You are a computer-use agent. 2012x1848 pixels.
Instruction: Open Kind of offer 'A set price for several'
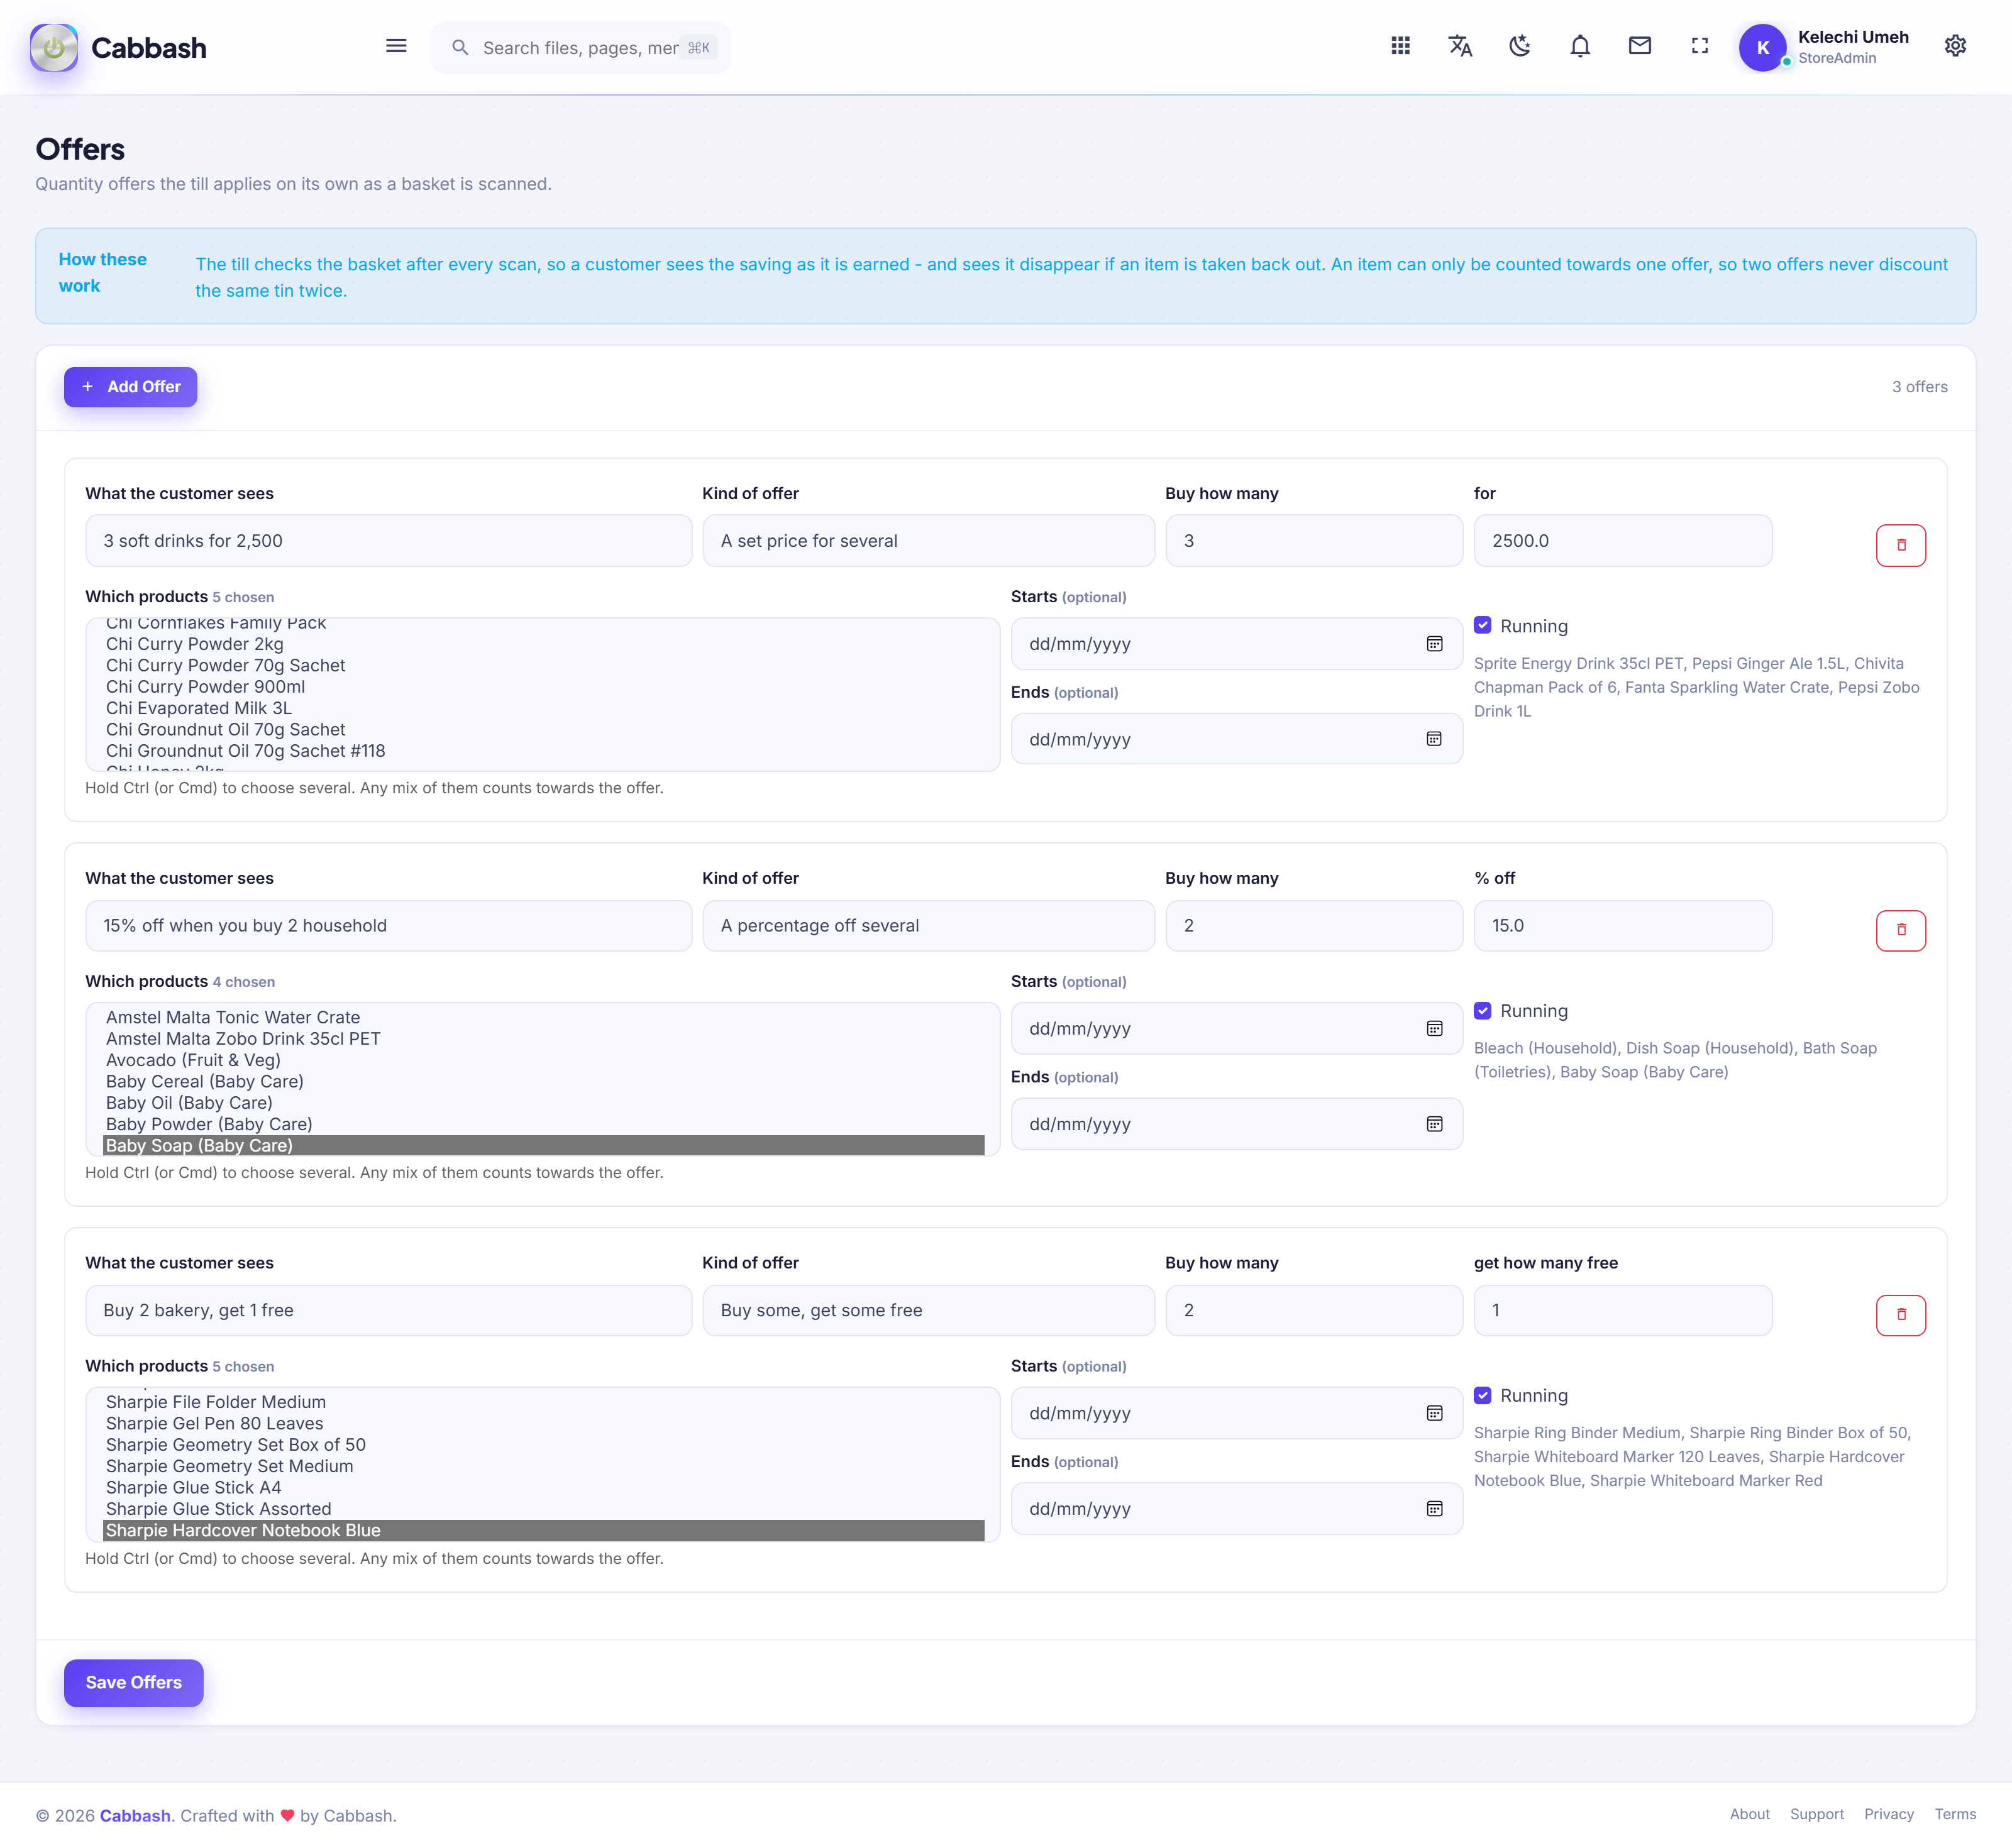929,541
